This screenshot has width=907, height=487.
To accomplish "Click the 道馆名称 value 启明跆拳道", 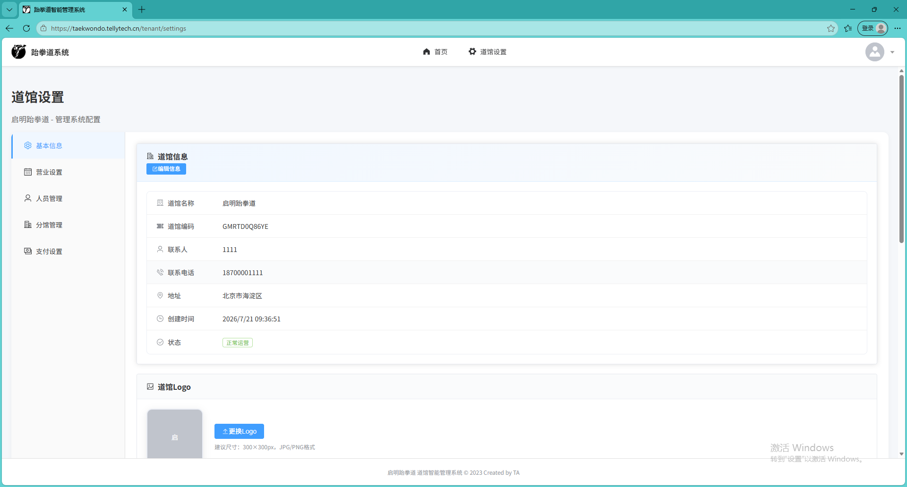I will 239,203.
